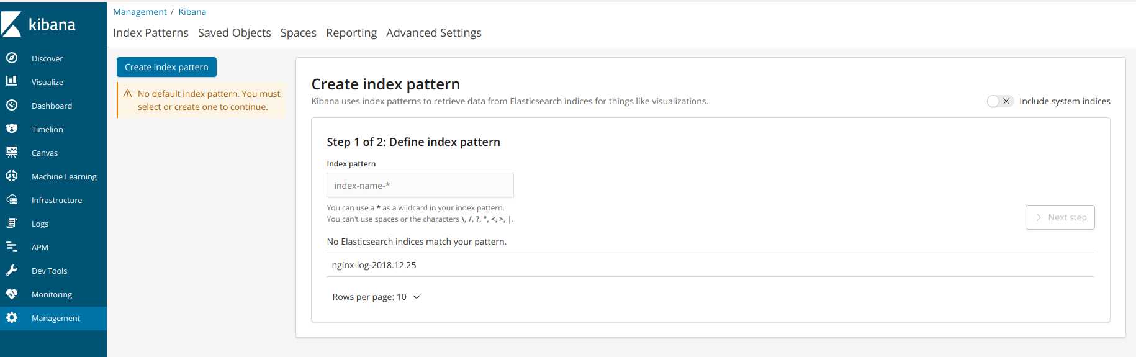
Task: Click the Dev Tools sidebar label
Action: pyautogui.click(x=49, y=271)
